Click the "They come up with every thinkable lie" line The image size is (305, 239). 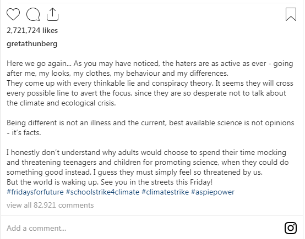pos(150,84)
